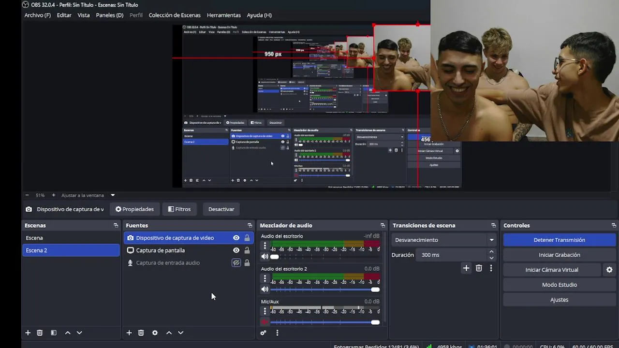The width and height of the screenshot is (619, 348).
Task: Unlock Captura de entrada audio source
Action: [x=247, y=263]
